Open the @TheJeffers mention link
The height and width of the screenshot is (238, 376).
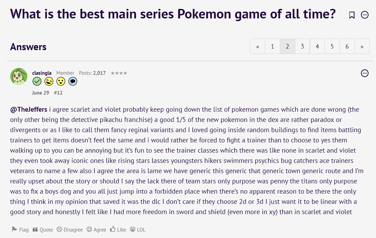(x=29, y=110)
